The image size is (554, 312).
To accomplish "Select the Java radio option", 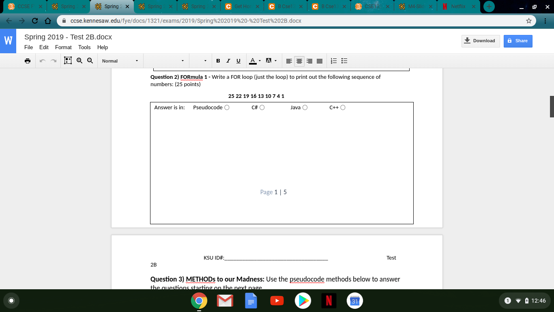I will [305, 108].
